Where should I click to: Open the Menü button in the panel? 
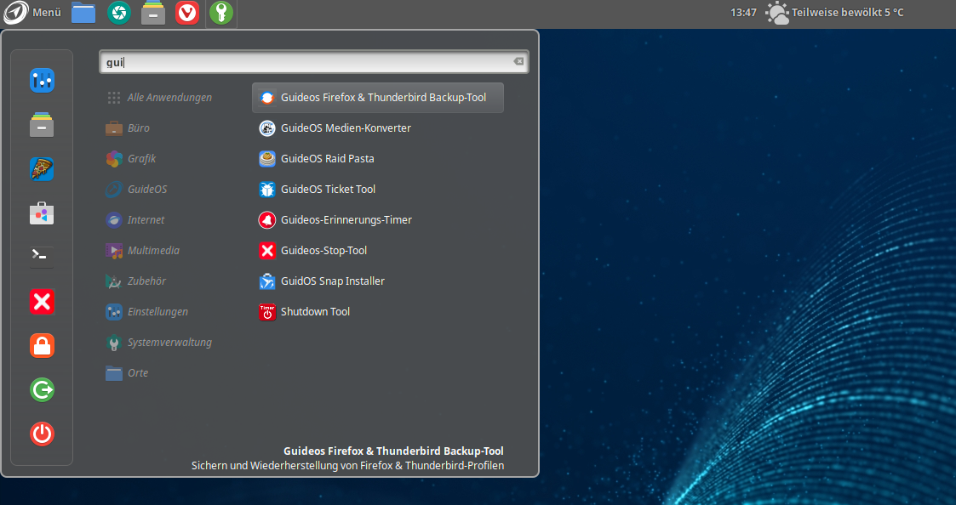point(32,12)
